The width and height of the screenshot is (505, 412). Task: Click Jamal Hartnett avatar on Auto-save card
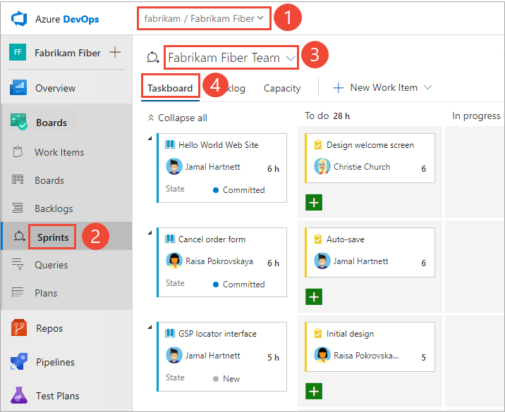point(322,261)
